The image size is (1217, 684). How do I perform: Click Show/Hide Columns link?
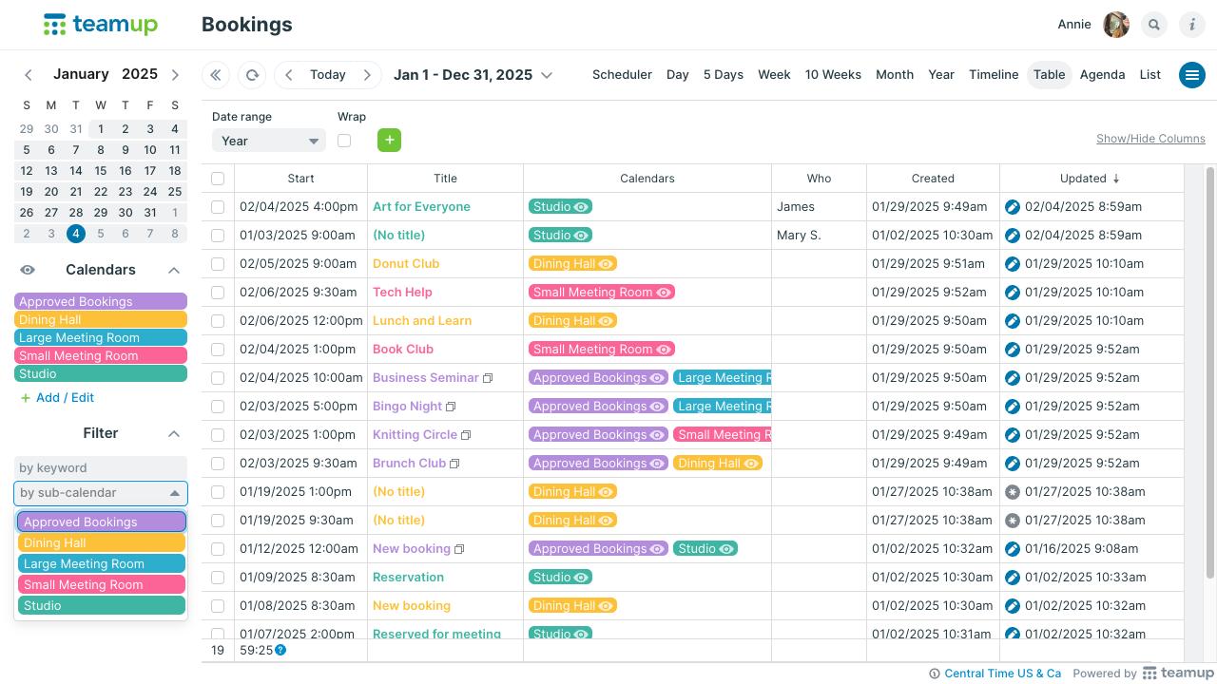click(1150, 139)
